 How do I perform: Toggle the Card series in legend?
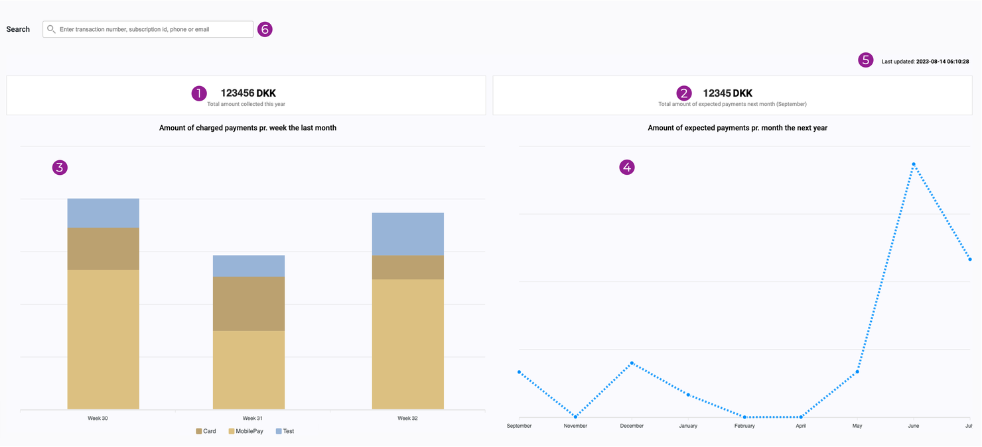pyautogui.click(x=206, y=431)
